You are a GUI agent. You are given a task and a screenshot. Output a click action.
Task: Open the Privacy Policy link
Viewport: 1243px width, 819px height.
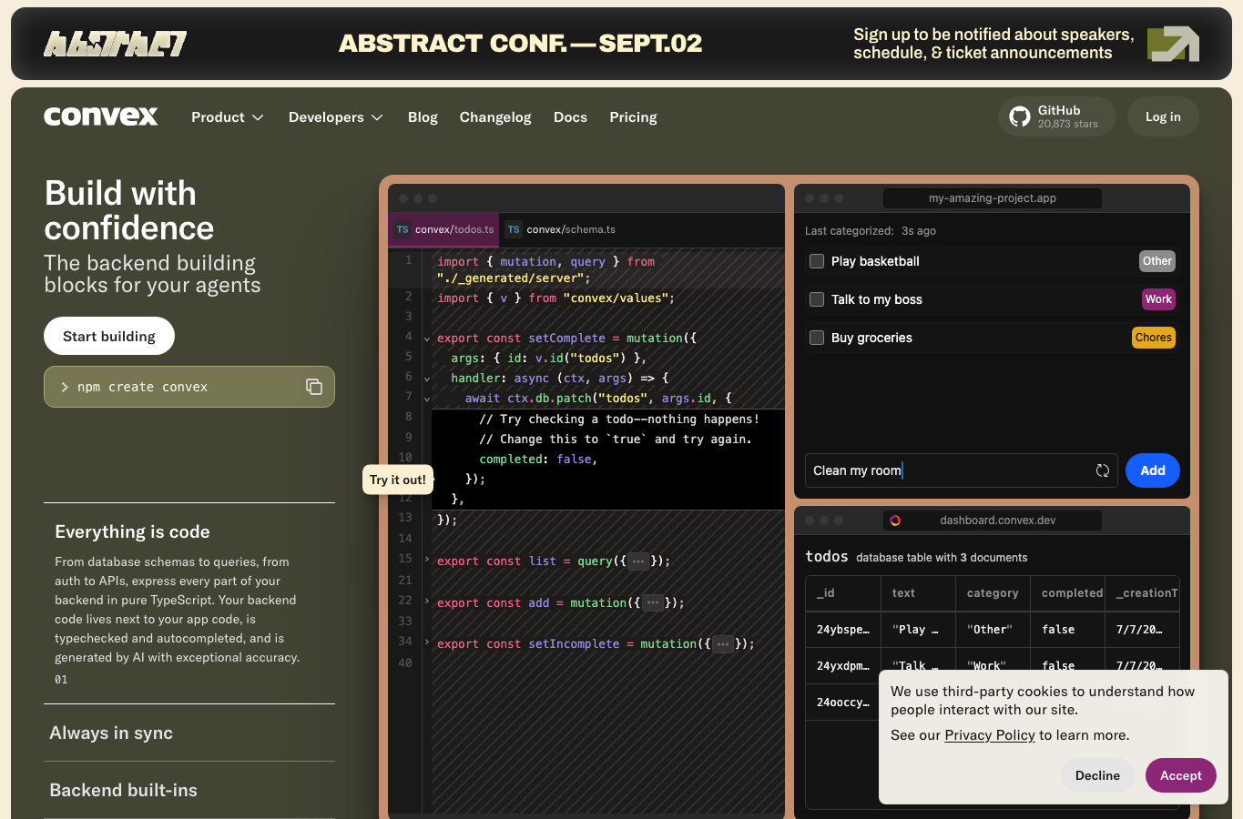(x=990, y=735)
